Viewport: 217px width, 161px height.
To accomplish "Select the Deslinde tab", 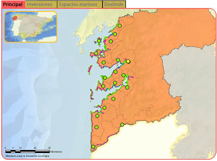I will pos(114,4).
